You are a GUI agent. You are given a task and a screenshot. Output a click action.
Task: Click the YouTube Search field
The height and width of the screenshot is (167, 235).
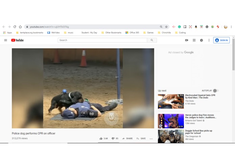click(x=102, y=40)
